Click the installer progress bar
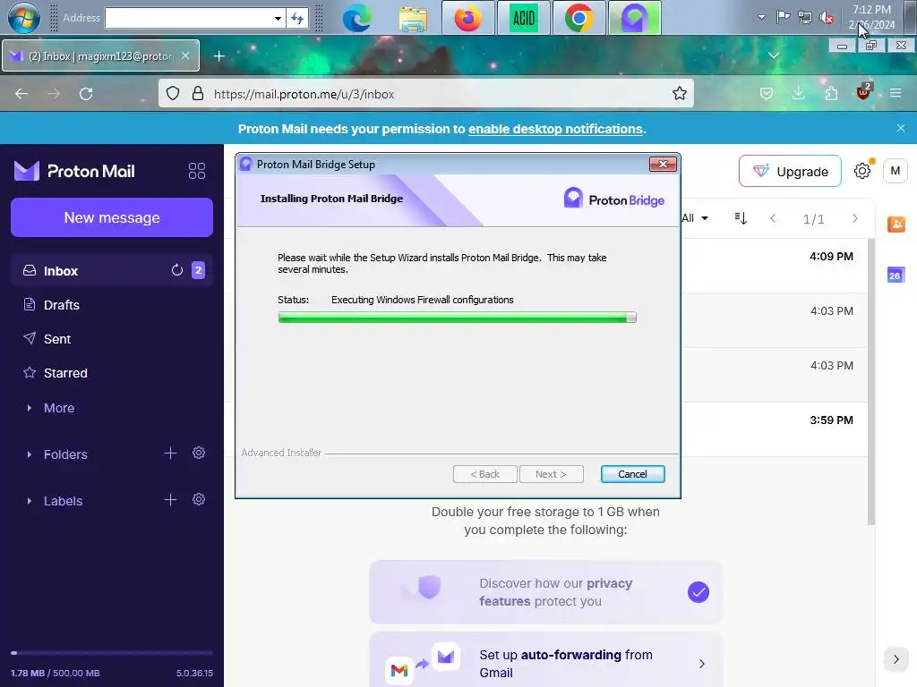This screenshot has height=687, width=917. point(457,318)
